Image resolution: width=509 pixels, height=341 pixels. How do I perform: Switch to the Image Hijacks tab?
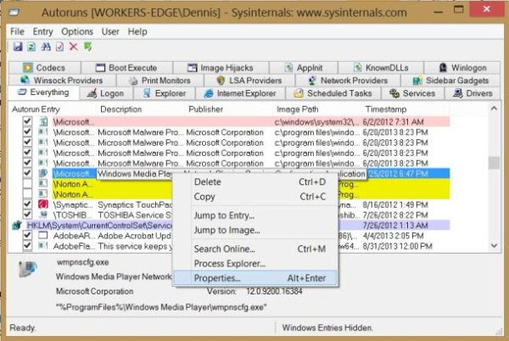[221, 68]
